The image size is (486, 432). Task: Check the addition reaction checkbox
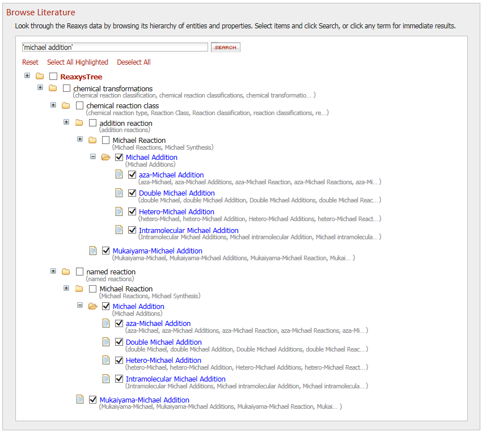[x=92, y=123]
